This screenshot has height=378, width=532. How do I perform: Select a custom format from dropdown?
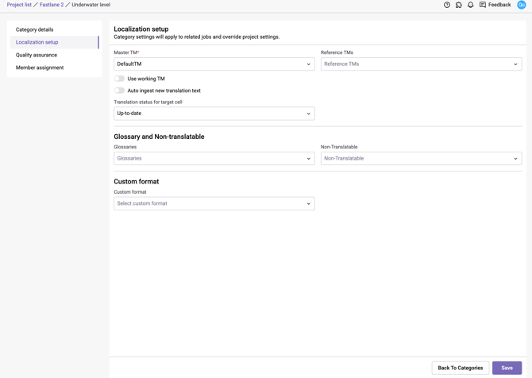point(214,204)
